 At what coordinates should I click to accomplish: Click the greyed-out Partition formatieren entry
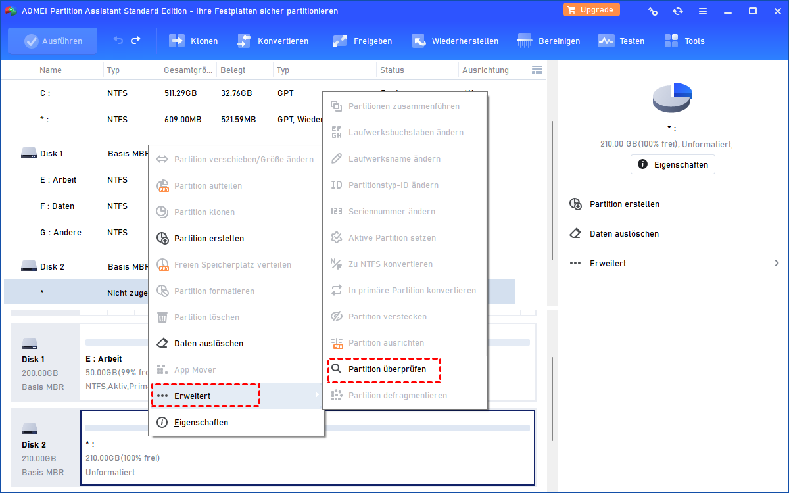[236, 291]
